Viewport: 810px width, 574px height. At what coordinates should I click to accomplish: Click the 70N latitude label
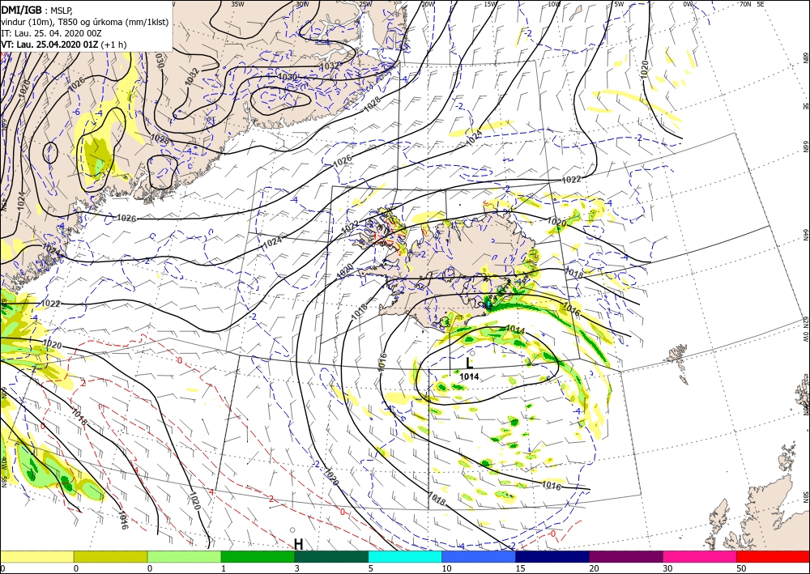coord(745,4)
